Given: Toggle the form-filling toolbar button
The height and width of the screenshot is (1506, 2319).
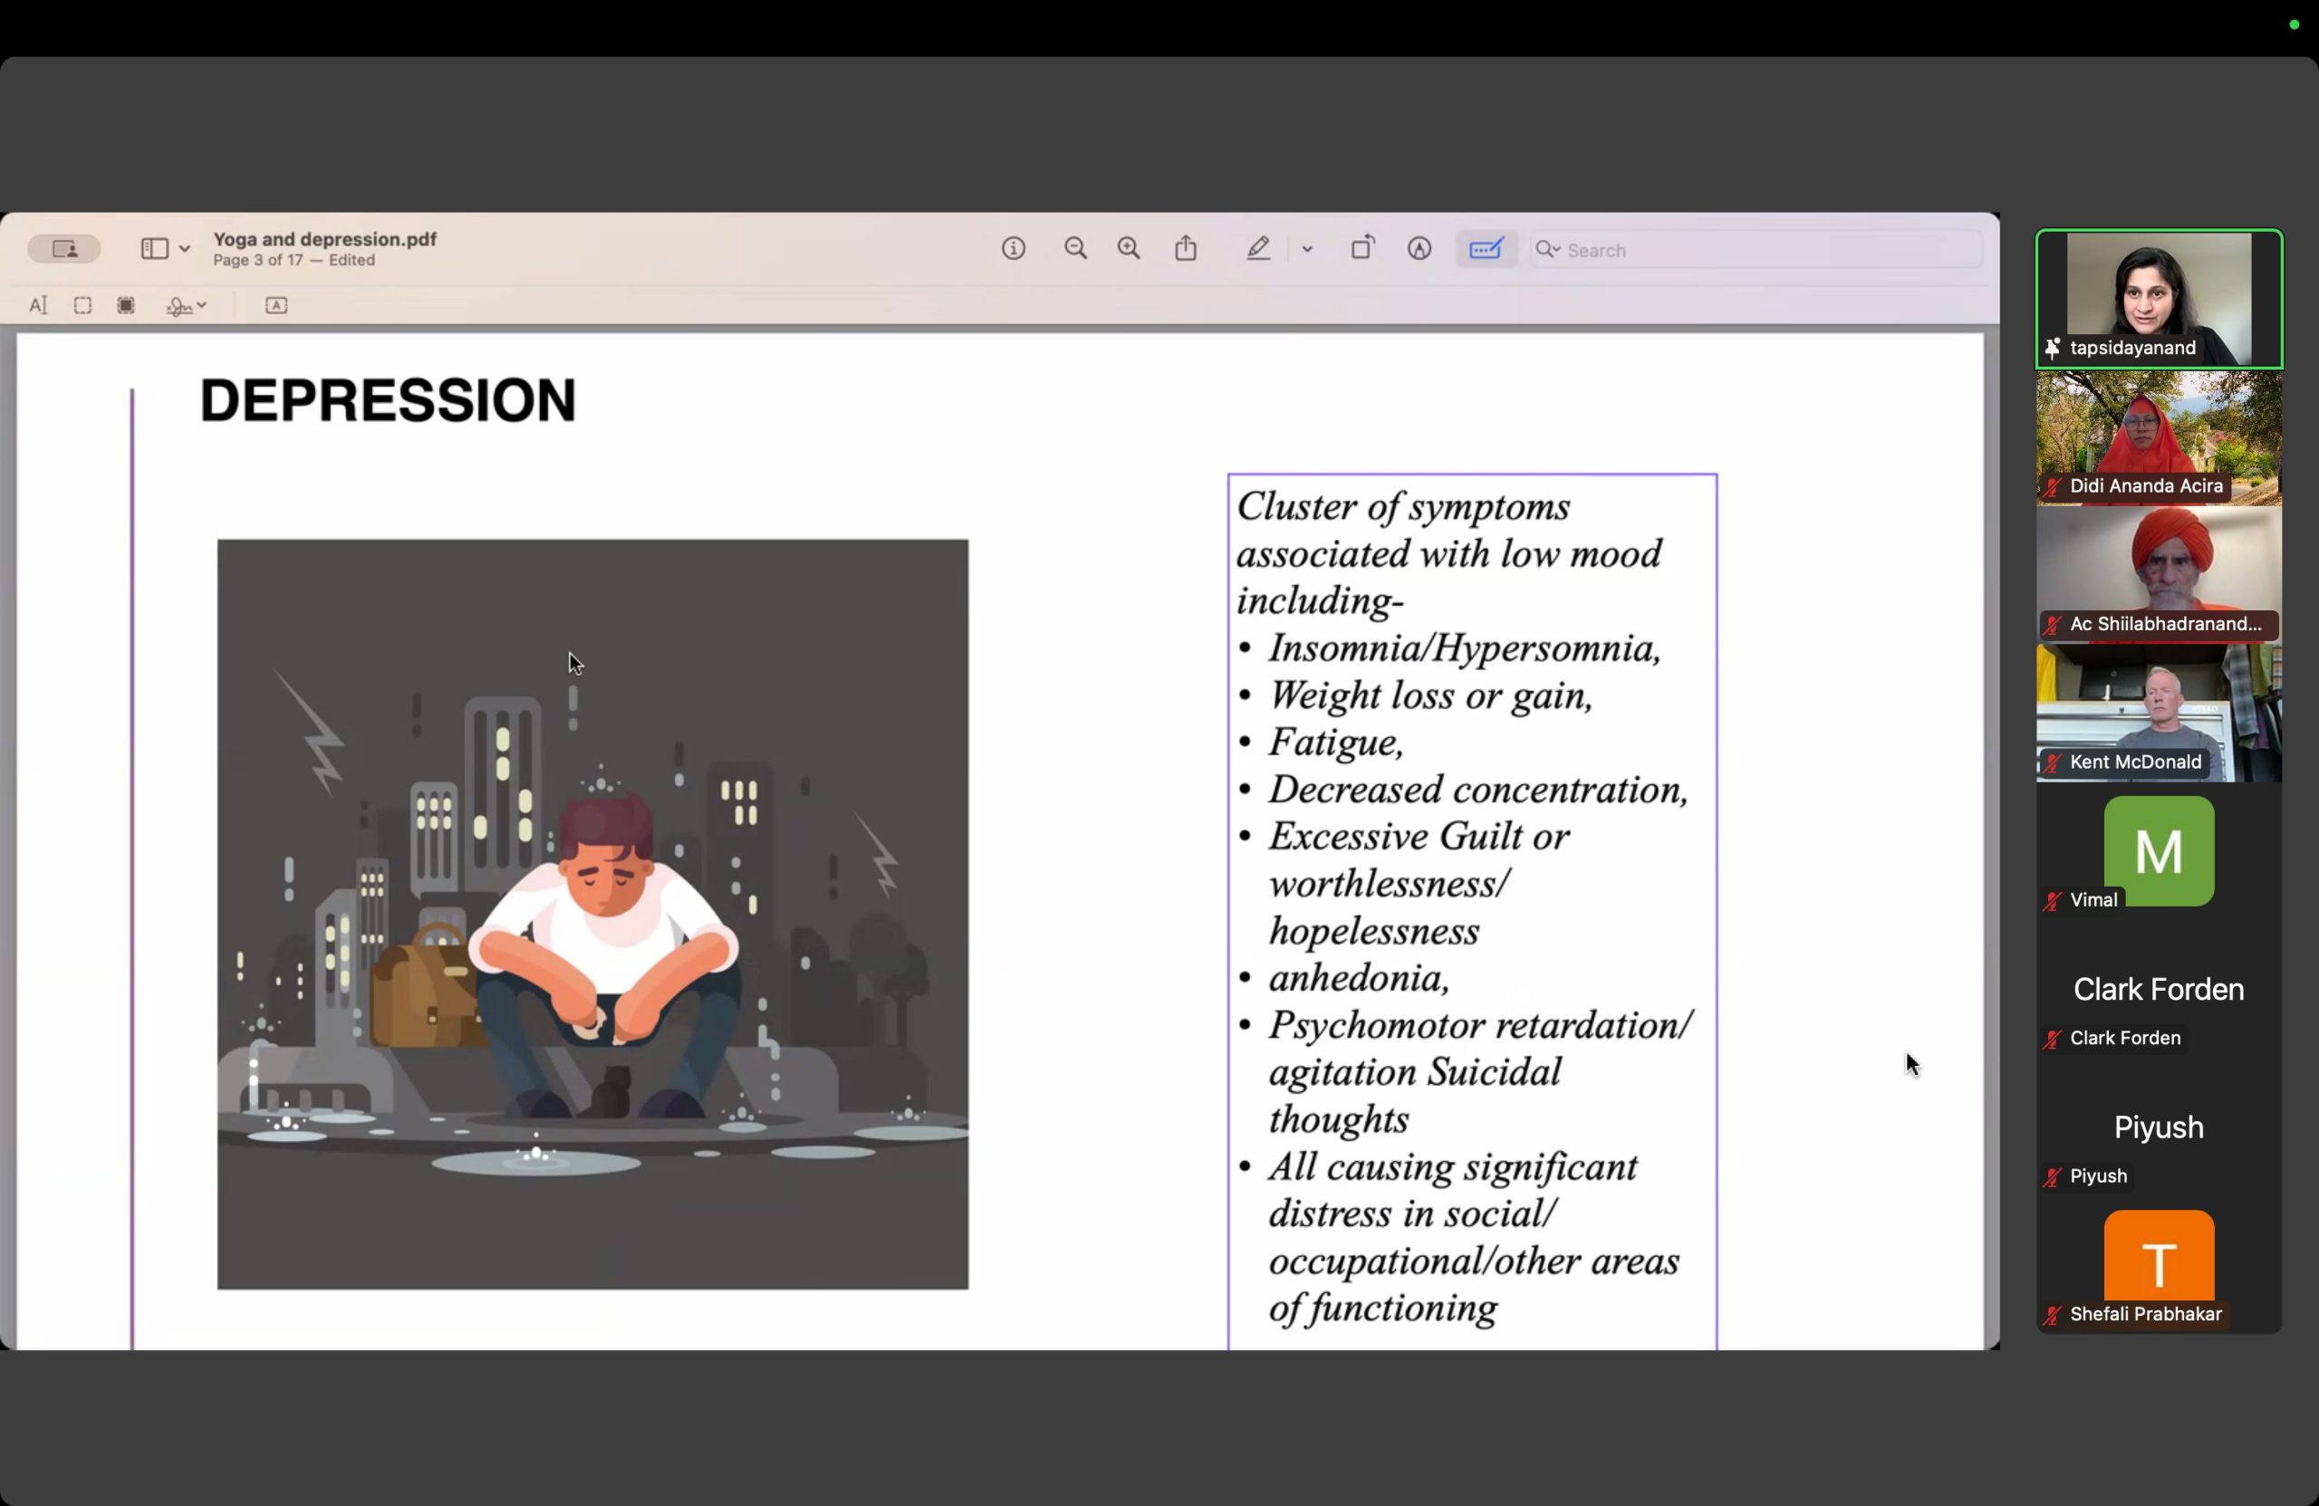Looking at the screenshot, I should [x=1486, y=248].
